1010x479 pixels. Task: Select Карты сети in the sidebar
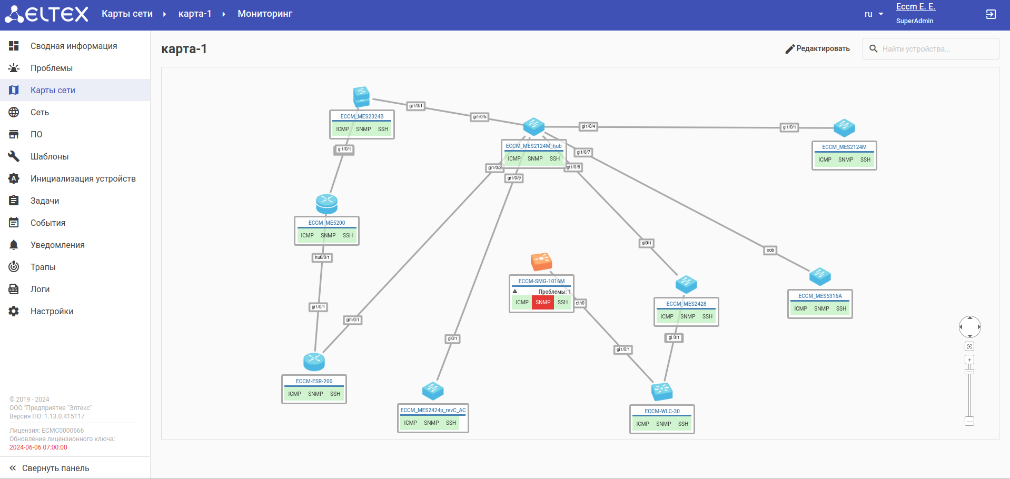75,90
